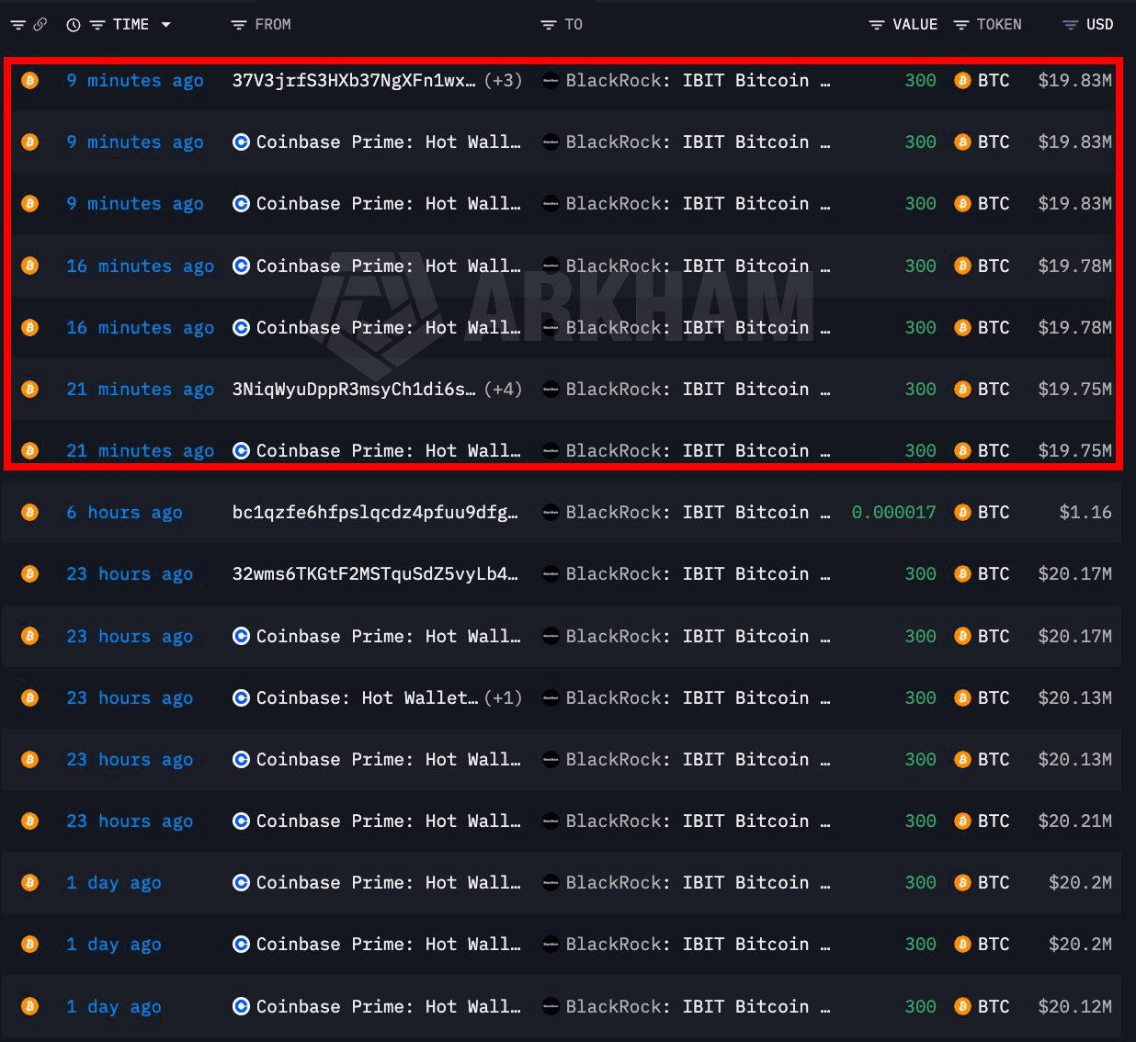Filter by the TOKEN column
1136x1042 pixels.
(x=961, y=25)
